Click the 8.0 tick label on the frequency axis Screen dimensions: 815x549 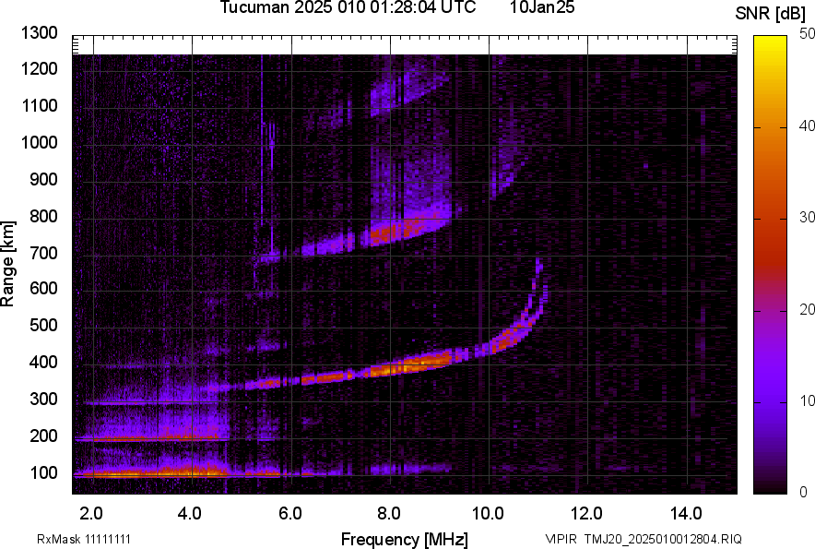pos(388,513)
